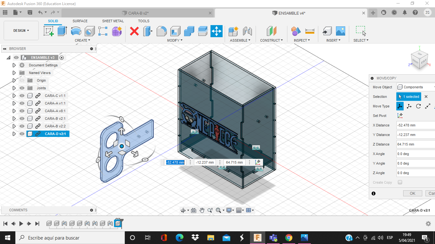Open the MODIFY dropdown menu

(175, 40)
